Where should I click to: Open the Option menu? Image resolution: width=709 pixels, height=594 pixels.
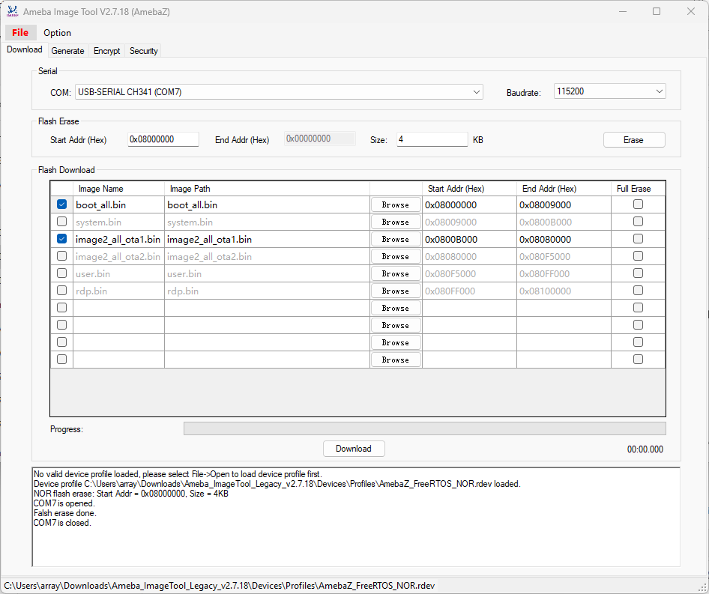(57, 33)
